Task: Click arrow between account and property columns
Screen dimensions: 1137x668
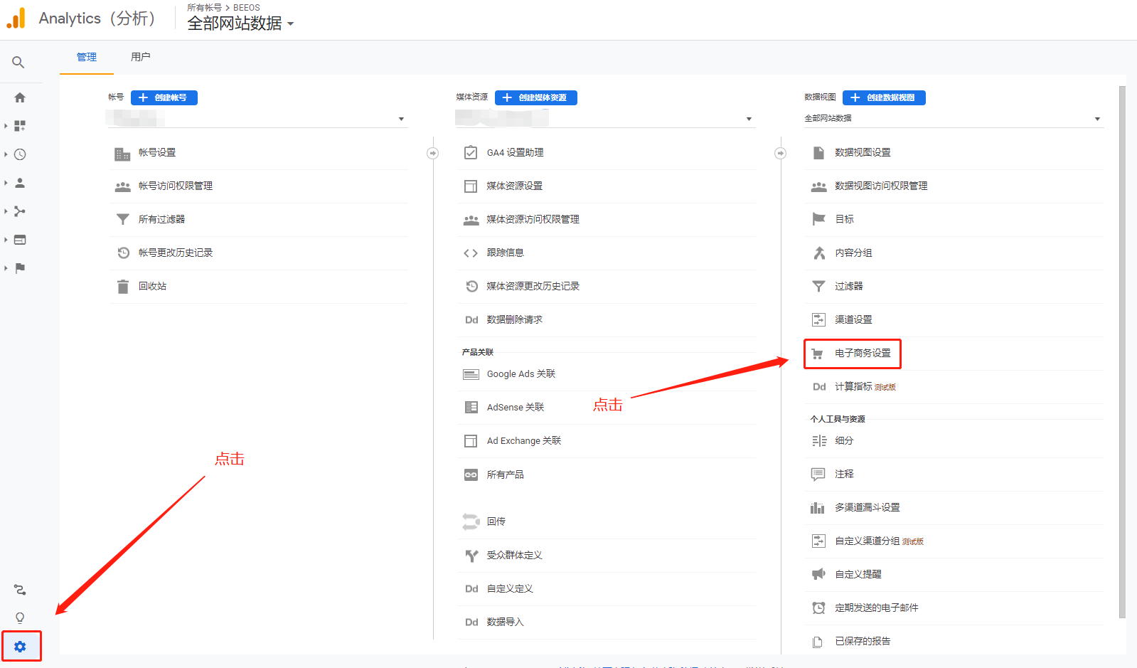Action: pyautogui.click(x=432, y=153)
